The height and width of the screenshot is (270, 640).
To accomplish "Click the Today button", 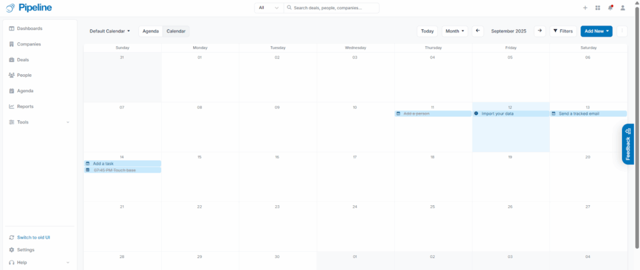I will pyautogui.click(x=427, y=31).
